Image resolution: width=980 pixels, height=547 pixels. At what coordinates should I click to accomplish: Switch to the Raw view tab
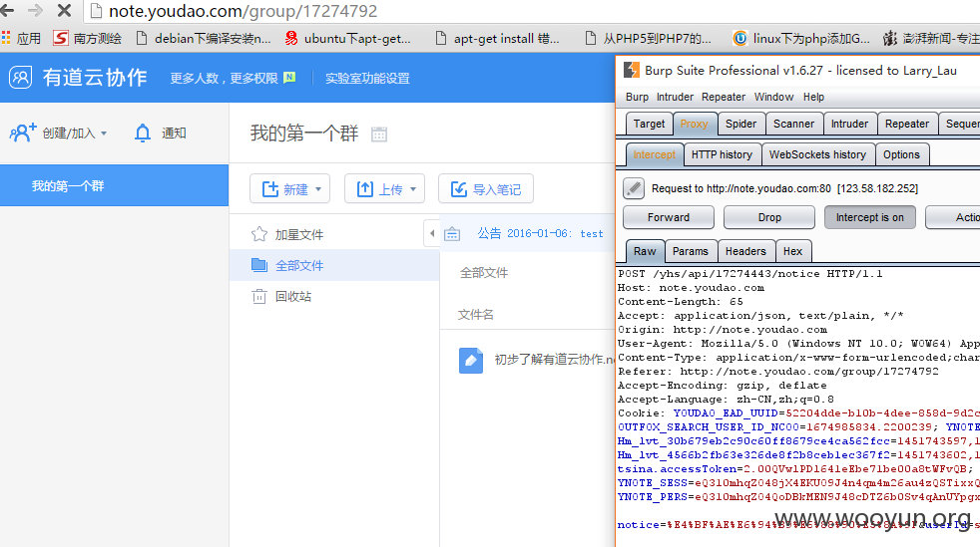coord(645,251)
